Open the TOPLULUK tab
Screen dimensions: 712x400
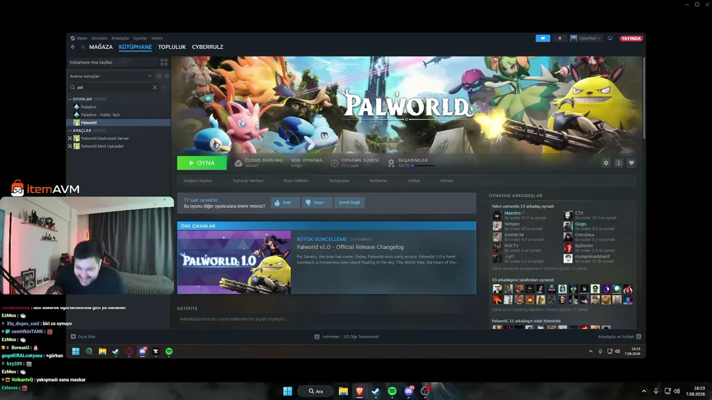[172, 47]
